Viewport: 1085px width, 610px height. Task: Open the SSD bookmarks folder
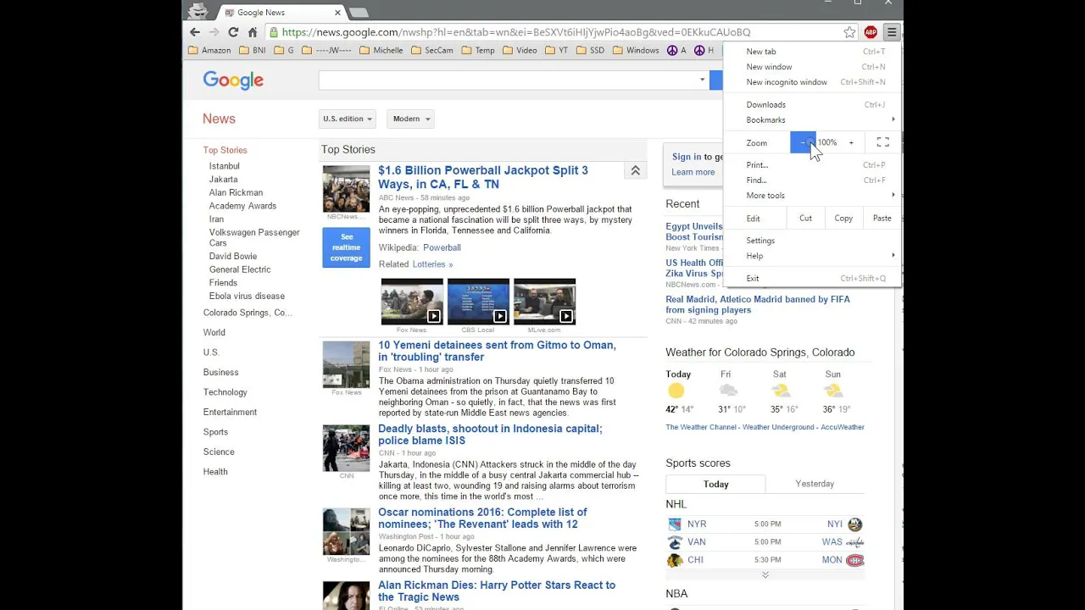tap(591, 50)
